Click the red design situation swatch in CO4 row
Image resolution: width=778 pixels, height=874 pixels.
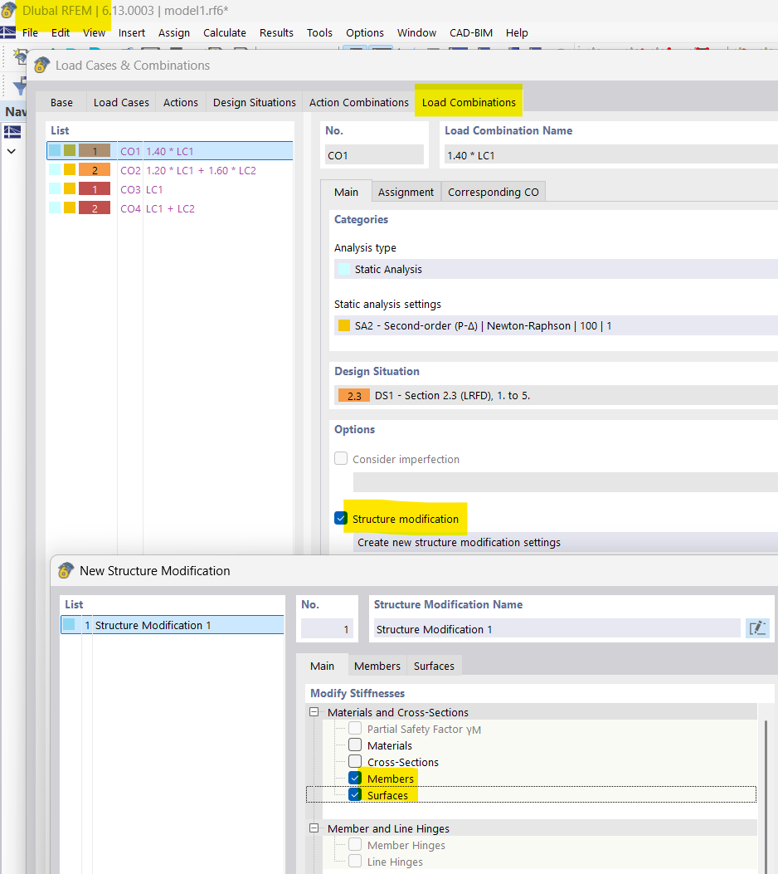94,208
